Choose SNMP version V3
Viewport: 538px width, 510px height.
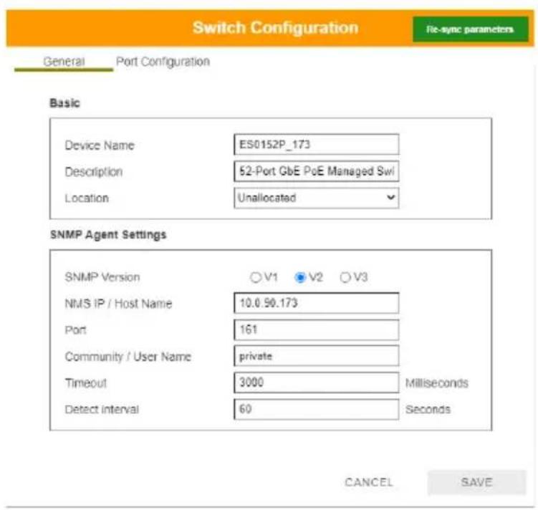(x=345, y=277)
